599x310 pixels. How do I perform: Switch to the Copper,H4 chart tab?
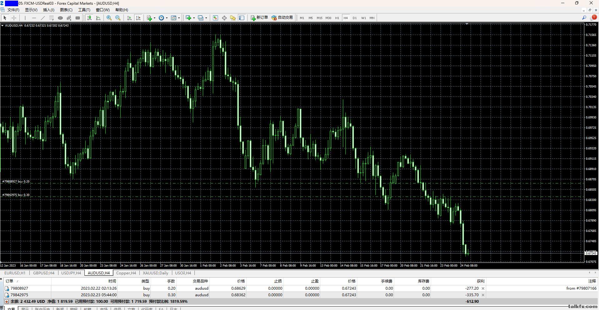tap(126, 273)
